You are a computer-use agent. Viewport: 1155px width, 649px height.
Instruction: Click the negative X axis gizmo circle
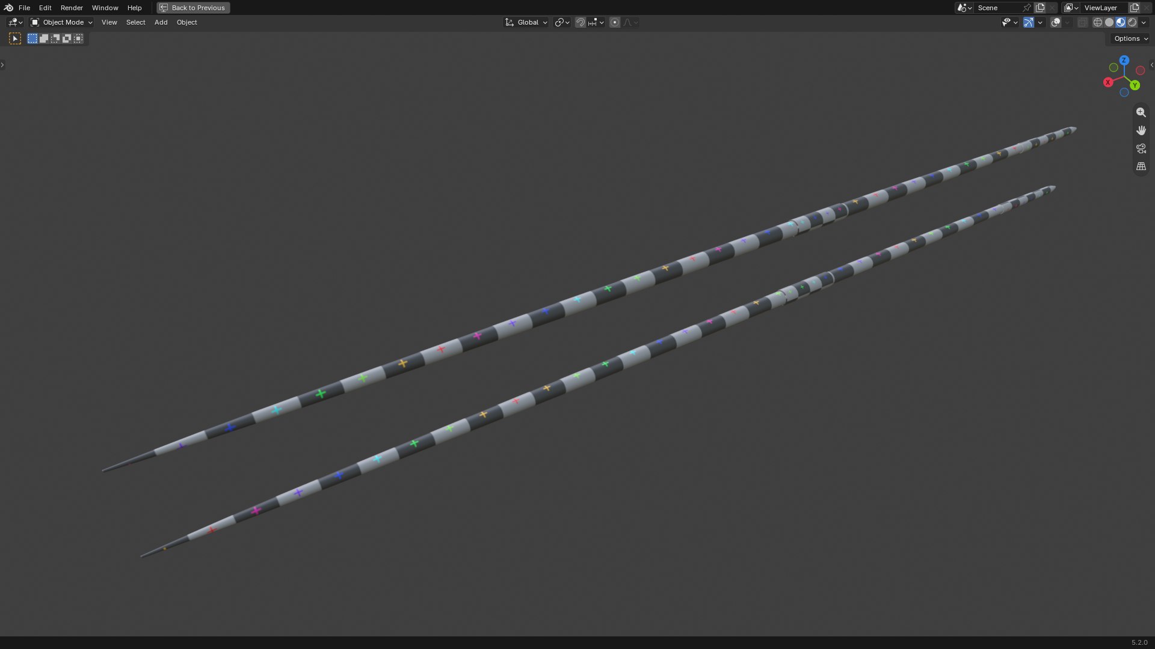[1140, 70]
